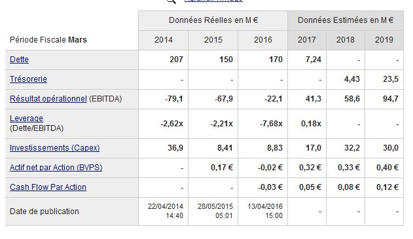413x239 pixels.
Task: Open the cut-off link beside the magnifier
Action: [213, 1]
